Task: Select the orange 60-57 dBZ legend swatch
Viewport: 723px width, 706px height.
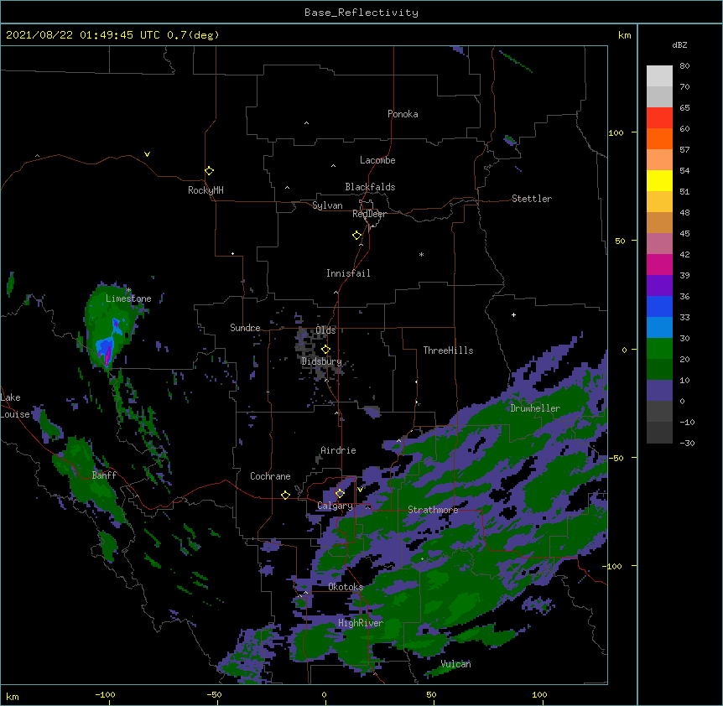Action: coord(659,138)
